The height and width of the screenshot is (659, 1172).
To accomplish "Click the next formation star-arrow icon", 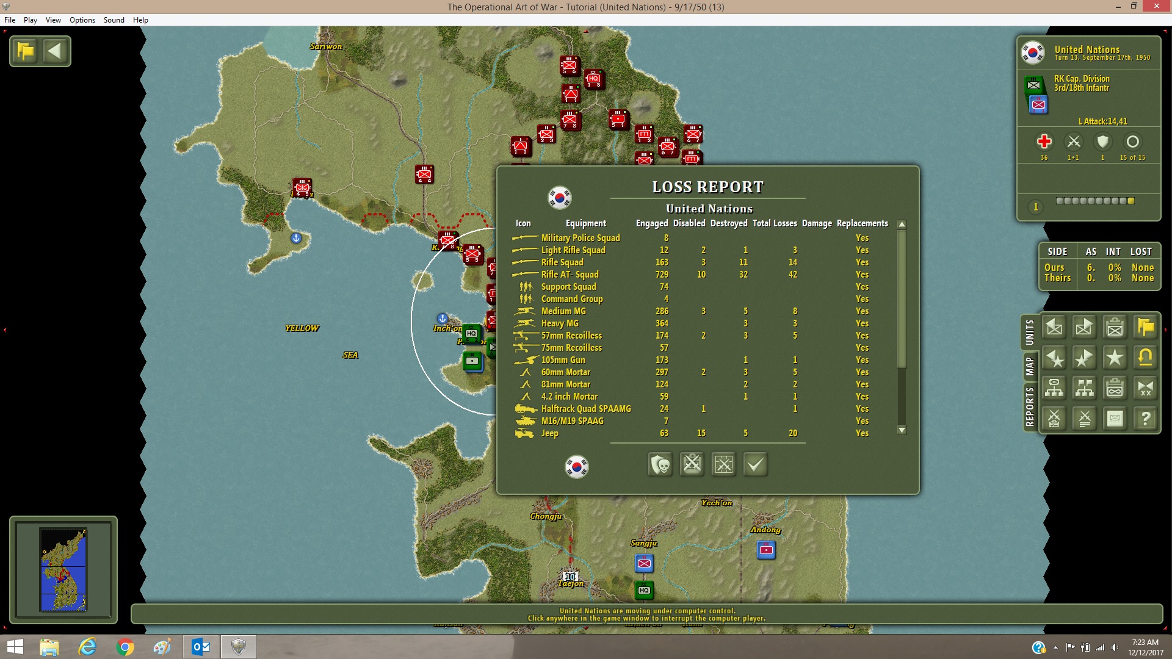I will tap(1085, 358).
